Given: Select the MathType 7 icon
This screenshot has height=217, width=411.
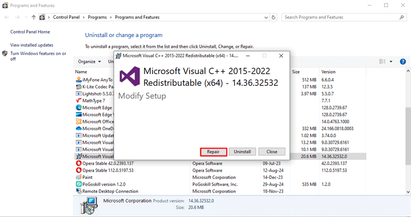Looking at the screenshot, I should pos(79,100).
